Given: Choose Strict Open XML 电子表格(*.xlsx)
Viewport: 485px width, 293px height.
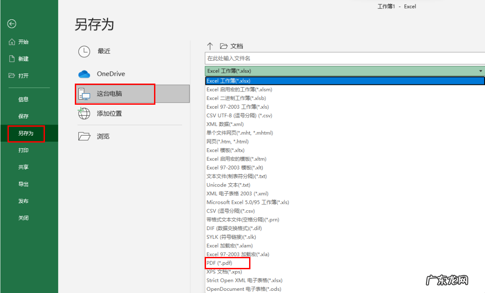Looking at the screenshot, I should [x=244, y=280].
